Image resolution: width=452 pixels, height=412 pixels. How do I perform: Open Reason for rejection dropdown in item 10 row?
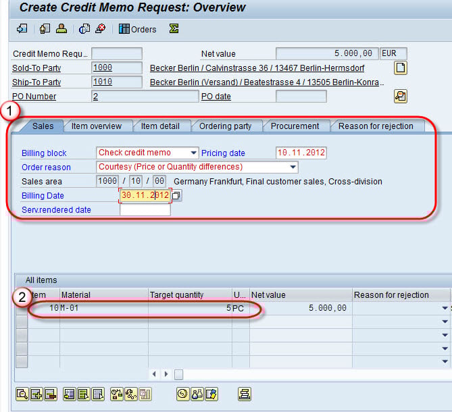tap(445, 308)
